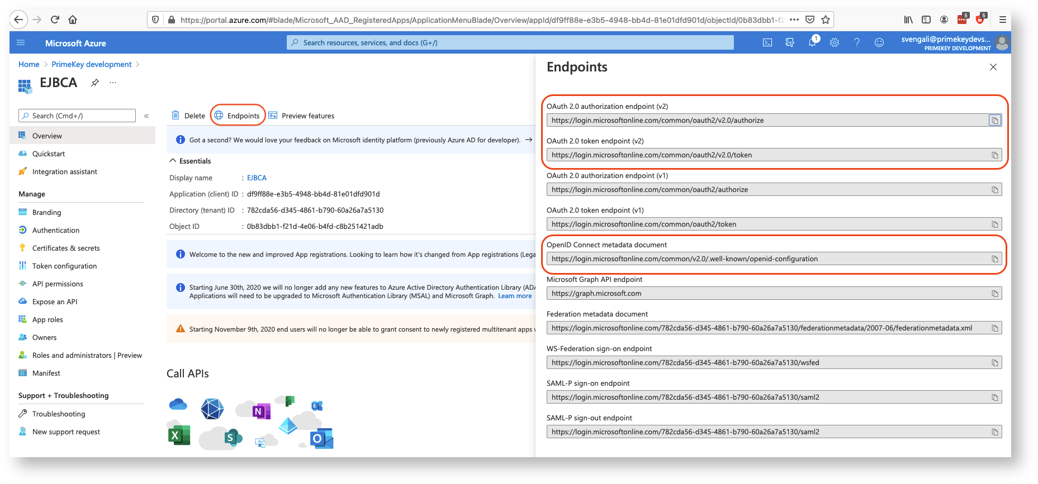Copy the SAML-P sign-out endpoint
The width and height of the screenshot is (1038, 484).
(995, 432)
